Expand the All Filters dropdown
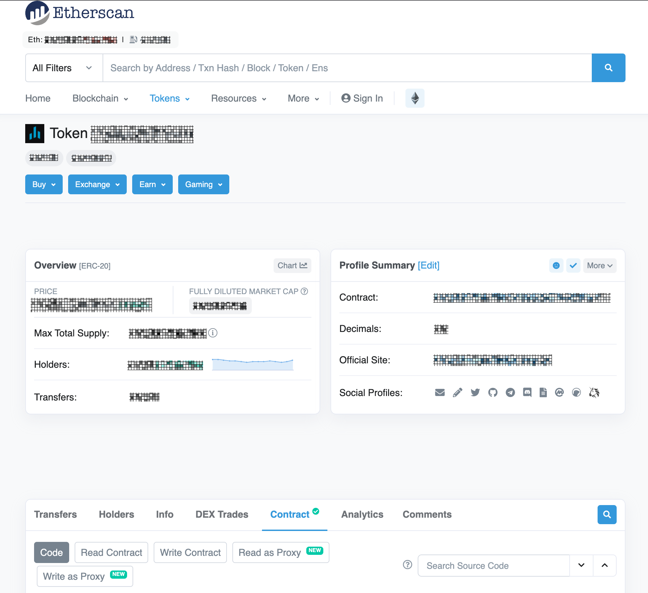 [x=64, y=68]
